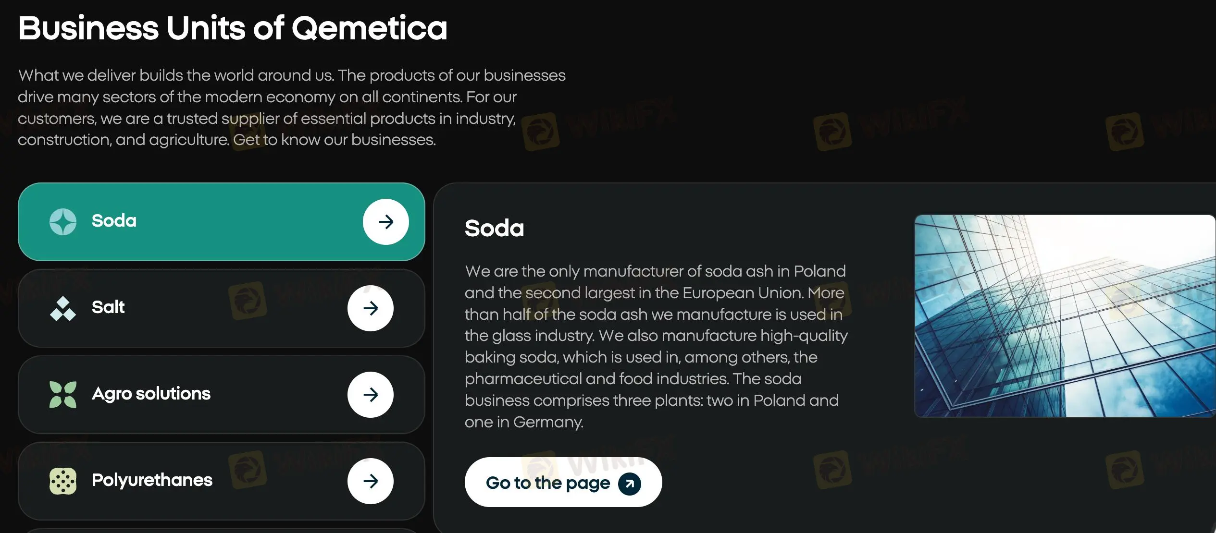Click the Soda star-circle icon
1216x533 pixels.
click(63, 222)
